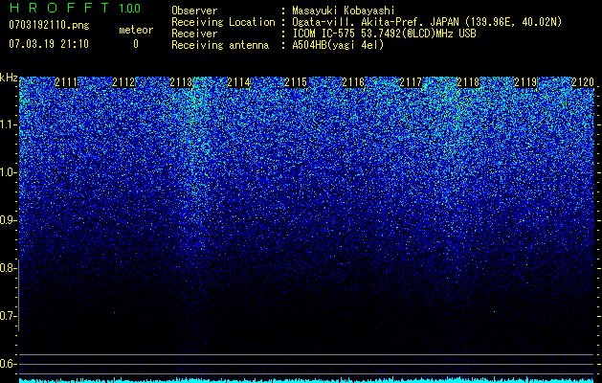Click the Receiving antenna label

[220, 45]
